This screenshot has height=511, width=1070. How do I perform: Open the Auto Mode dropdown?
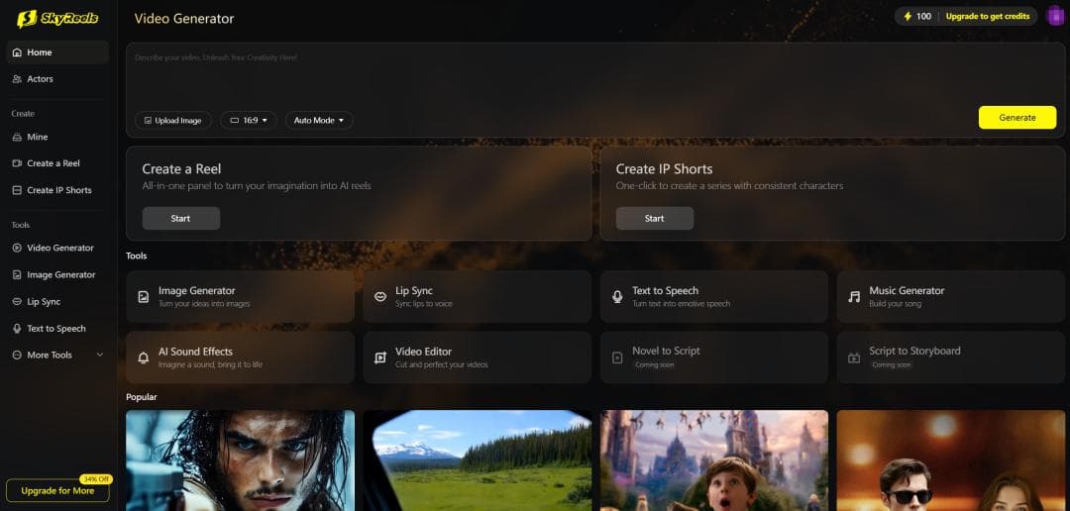coord(319,120)
